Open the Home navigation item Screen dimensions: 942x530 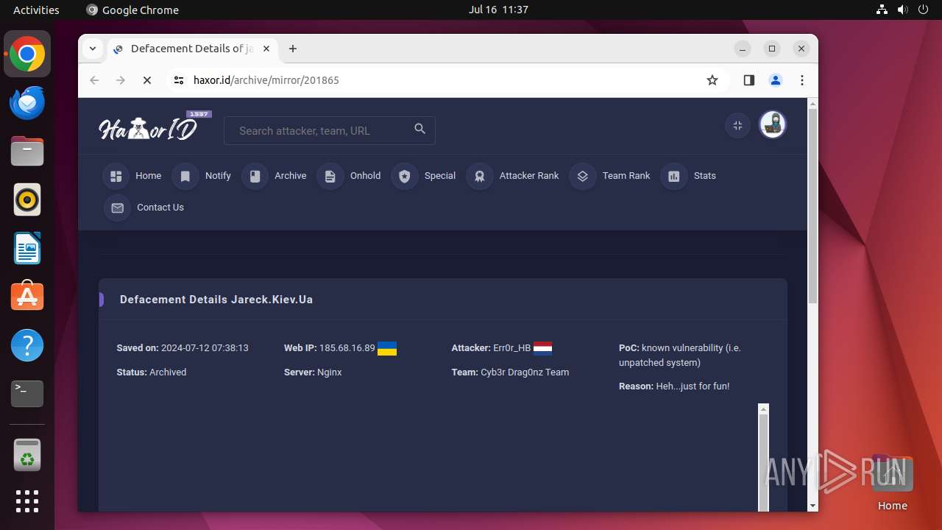click(133, 176)
